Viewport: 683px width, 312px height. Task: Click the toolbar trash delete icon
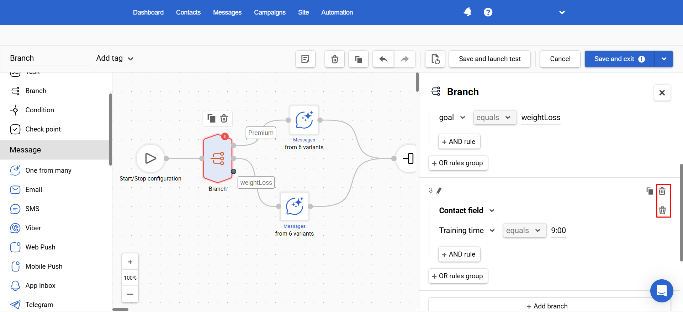[335, 59]
